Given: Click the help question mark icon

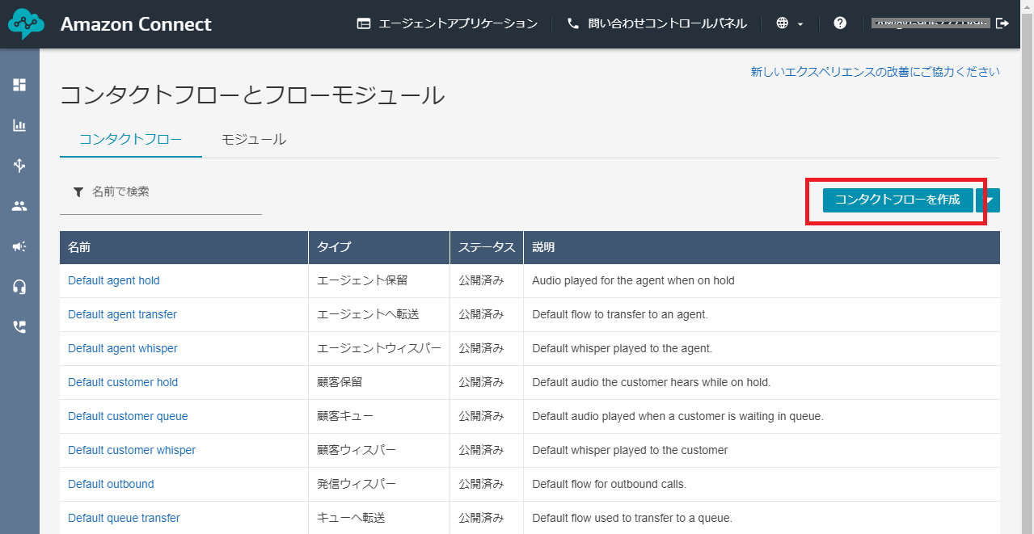Looking at the screenshot, I should 840,23.
